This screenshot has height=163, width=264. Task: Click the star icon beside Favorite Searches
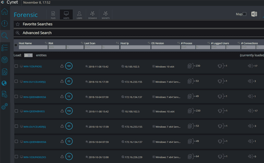[18, 24]
